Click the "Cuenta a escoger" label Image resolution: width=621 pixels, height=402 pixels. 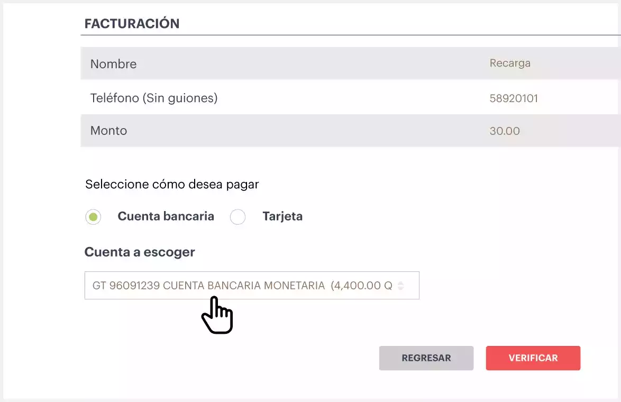(140, 252)
